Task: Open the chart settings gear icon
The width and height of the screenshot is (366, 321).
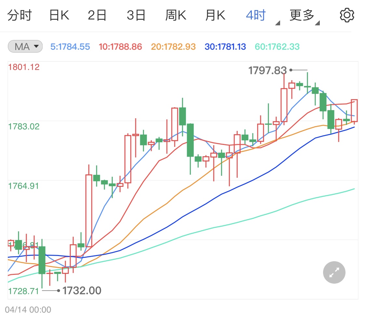Action: 347,15
